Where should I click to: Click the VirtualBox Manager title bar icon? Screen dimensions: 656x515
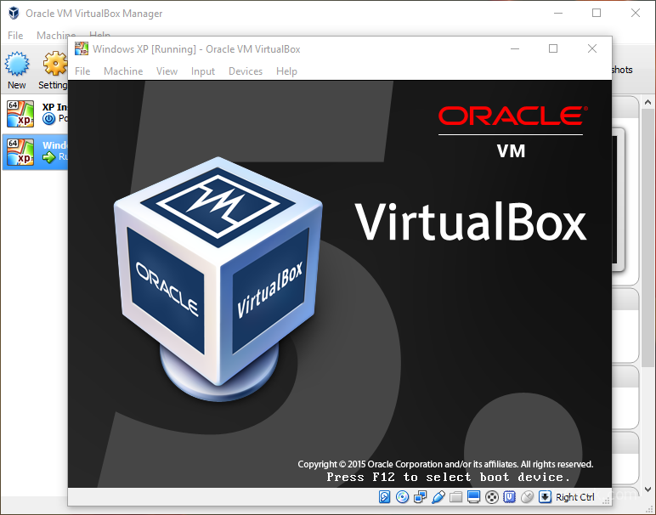click(14, 13)
